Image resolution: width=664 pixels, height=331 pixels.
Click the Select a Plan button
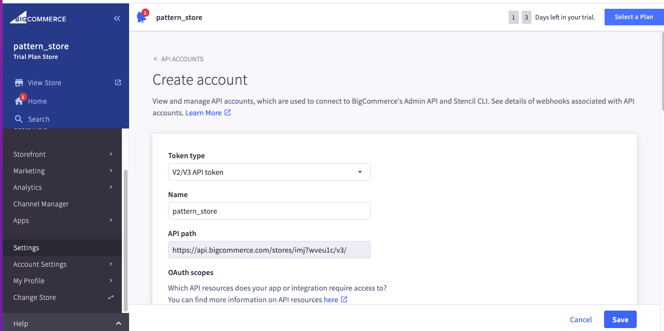tap(634, 17)
